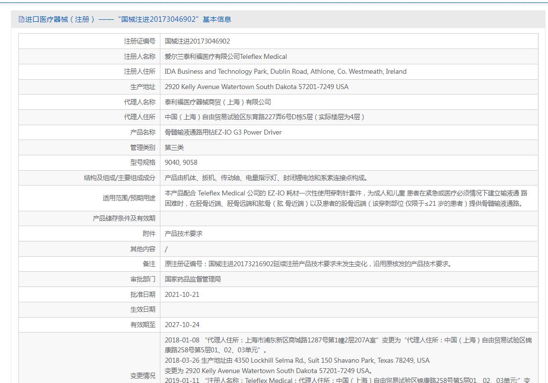This screenshot has height=383, width=548.
Task: Click the registrant name Teleflex Medical cell
Action: coord(226,56)
